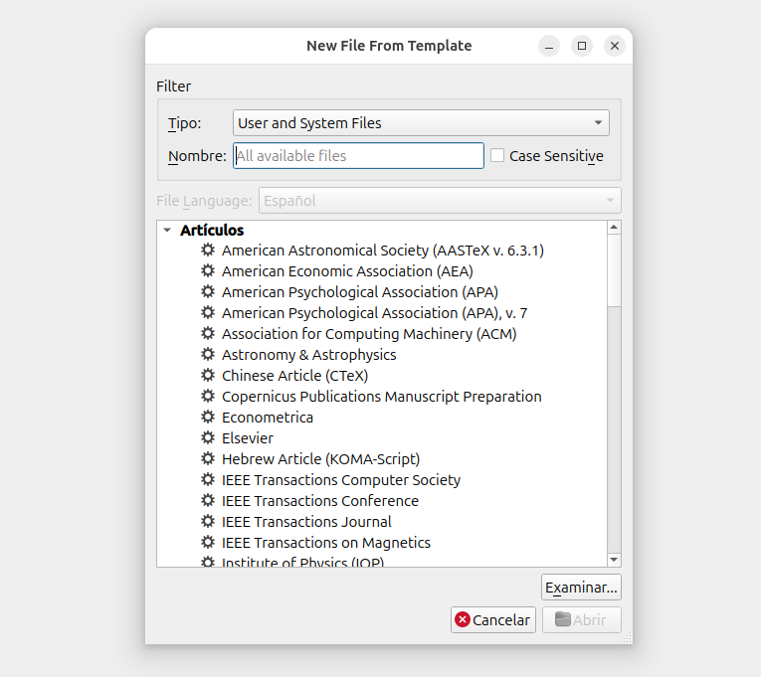Image resolution: width=761 pixels, height=677 pixels.
Task: Select Chinese Article (CTeX) template
Action: click(294, 376)
